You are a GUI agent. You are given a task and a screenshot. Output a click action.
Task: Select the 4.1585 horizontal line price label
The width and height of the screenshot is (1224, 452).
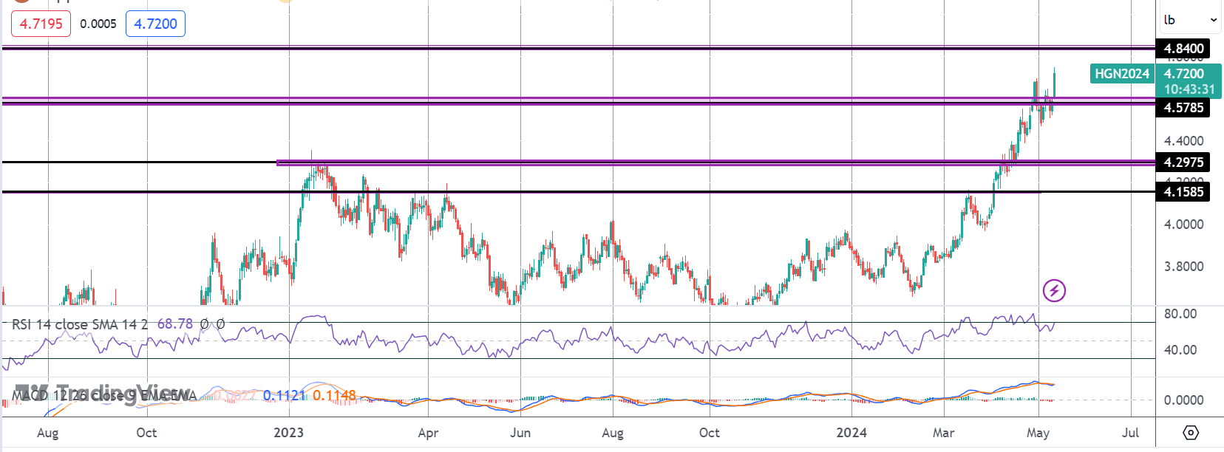(x=1183, y=192)
